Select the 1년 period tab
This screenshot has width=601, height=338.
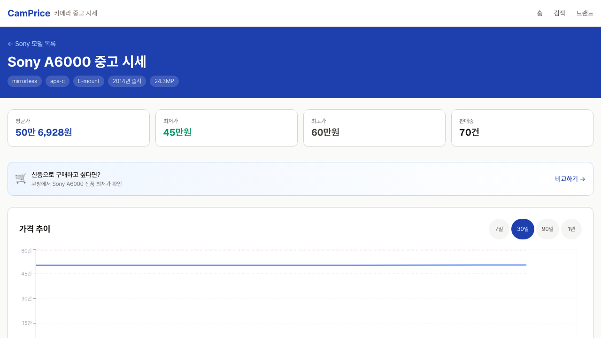(x=571, y=229)
